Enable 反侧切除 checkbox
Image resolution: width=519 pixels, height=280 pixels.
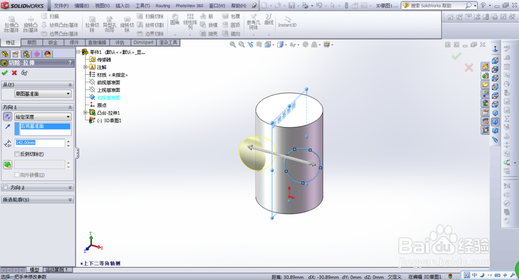(x=17, y=154)
